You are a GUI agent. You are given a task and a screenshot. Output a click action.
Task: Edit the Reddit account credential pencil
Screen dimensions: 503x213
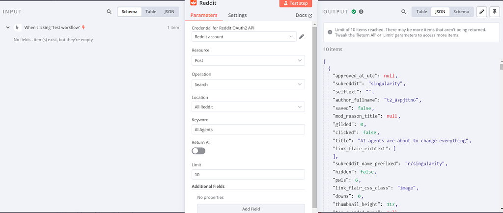[x=302, y=36]
